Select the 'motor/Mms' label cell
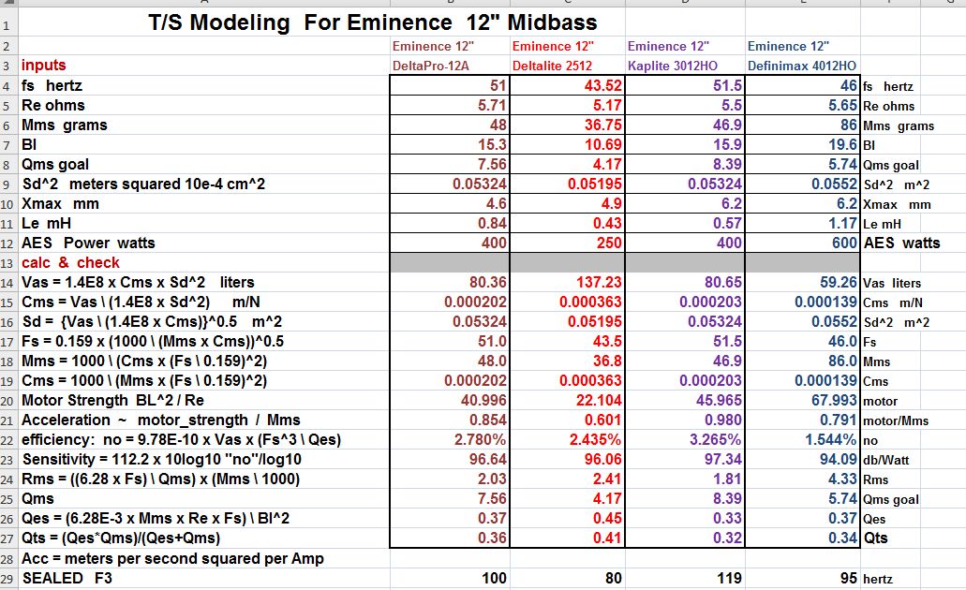 pyautogui.click(x=896, y=421)
